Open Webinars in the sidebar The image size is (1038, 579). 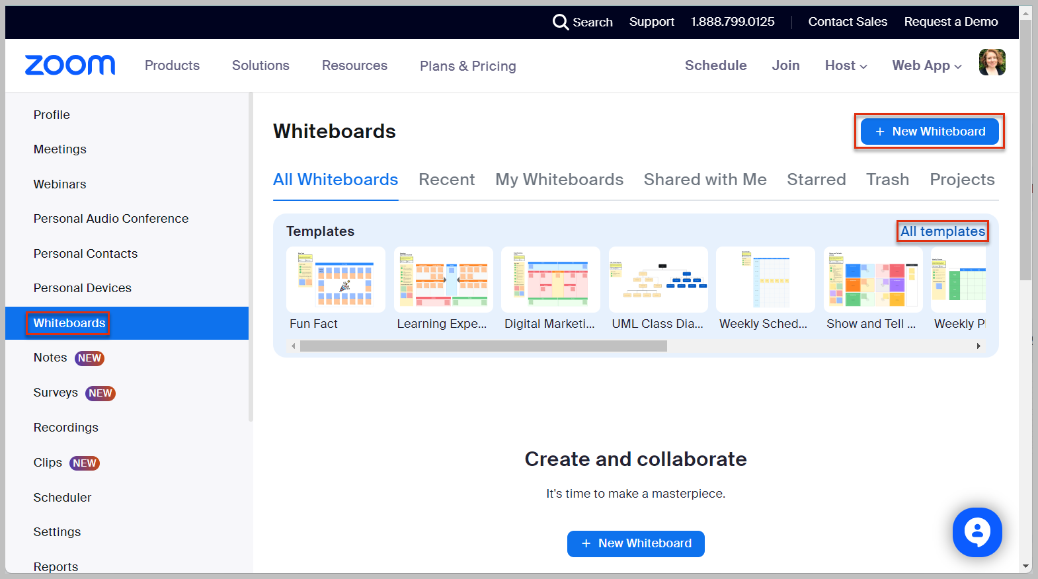[60, 184]
